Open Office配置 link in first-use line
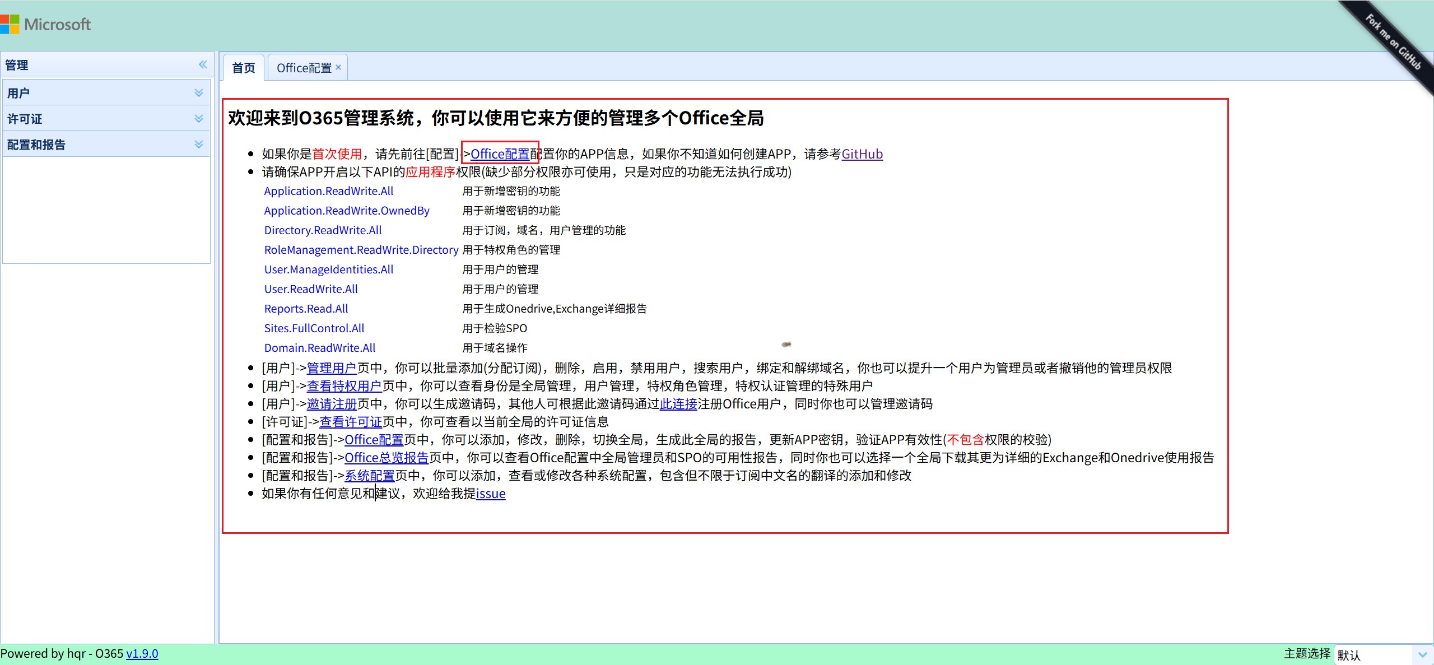The image size is (1434, 665). [x=500, y=154]
